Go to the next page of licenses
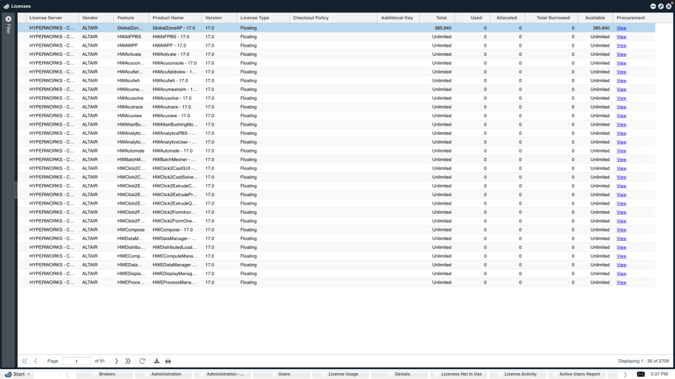This screenshot has width=675, height=379. tap(117, 361)
